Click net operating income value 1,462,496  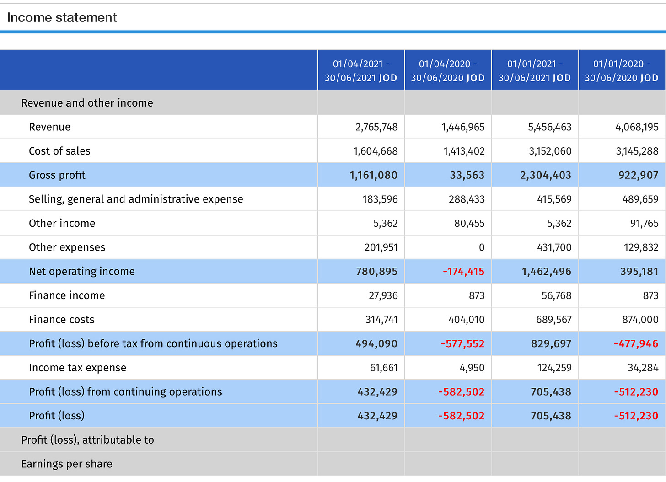(x=547, y=271)
